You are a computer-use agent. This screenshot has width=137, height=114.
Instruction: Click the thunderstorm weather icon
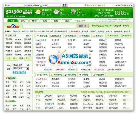(x=73, y=11)
